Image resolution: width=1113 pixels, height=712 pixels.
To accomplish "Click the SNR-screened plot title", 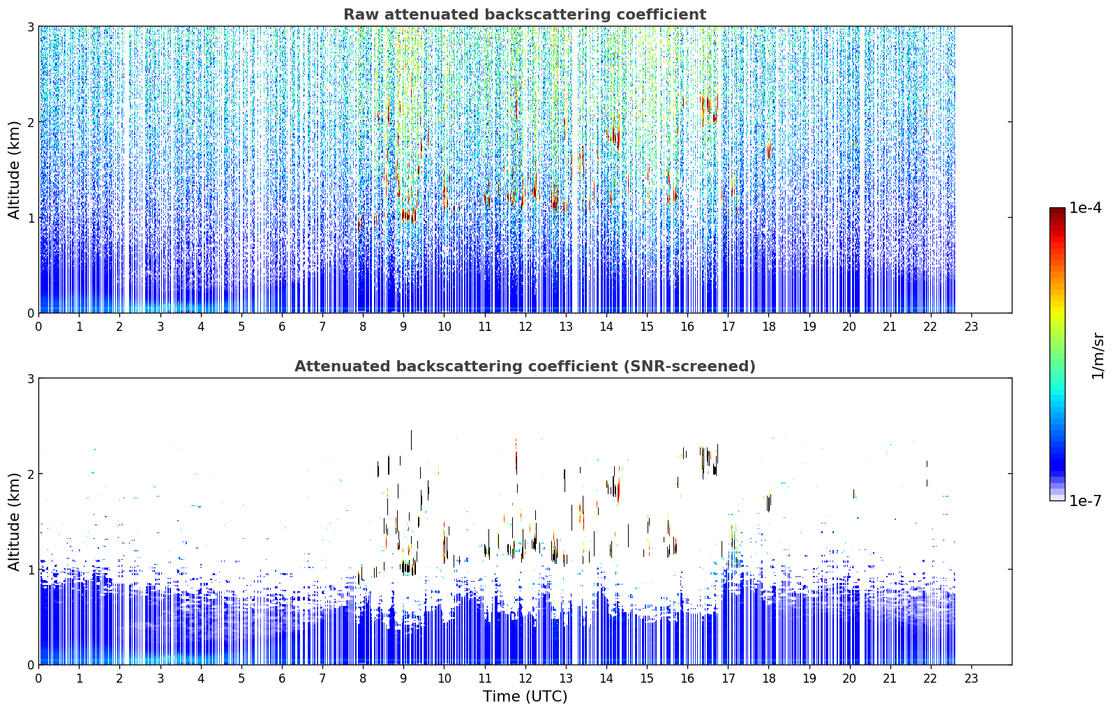I will tap(525, 366).
